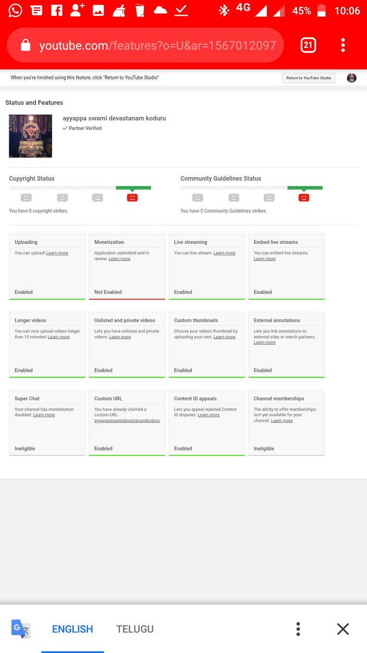367x653 pixels.
Task: Click Learn more in Super Chat card
Action: 44,415
